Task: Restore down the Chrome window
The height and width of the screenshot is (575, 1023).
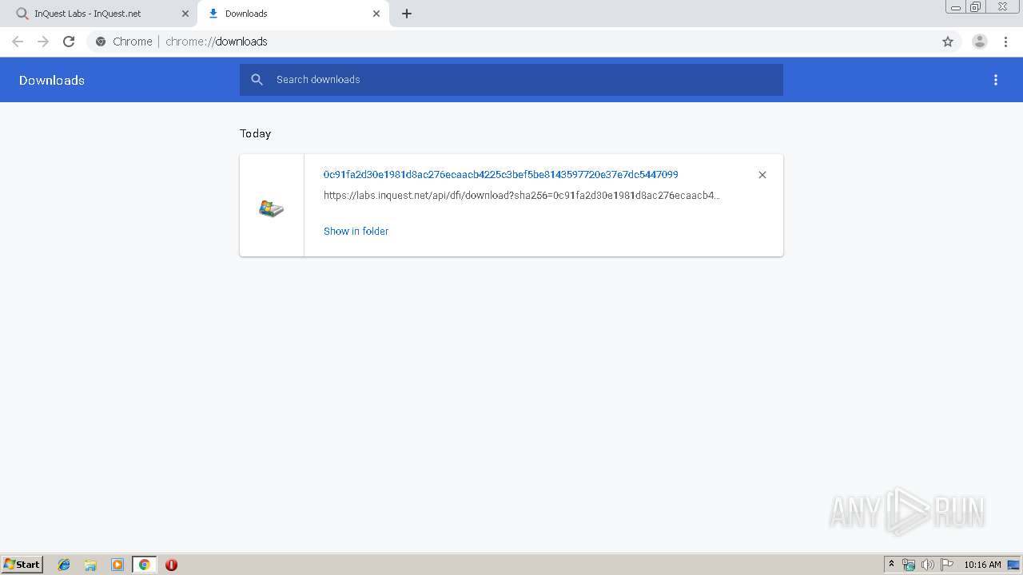Action: coord(976,7)
